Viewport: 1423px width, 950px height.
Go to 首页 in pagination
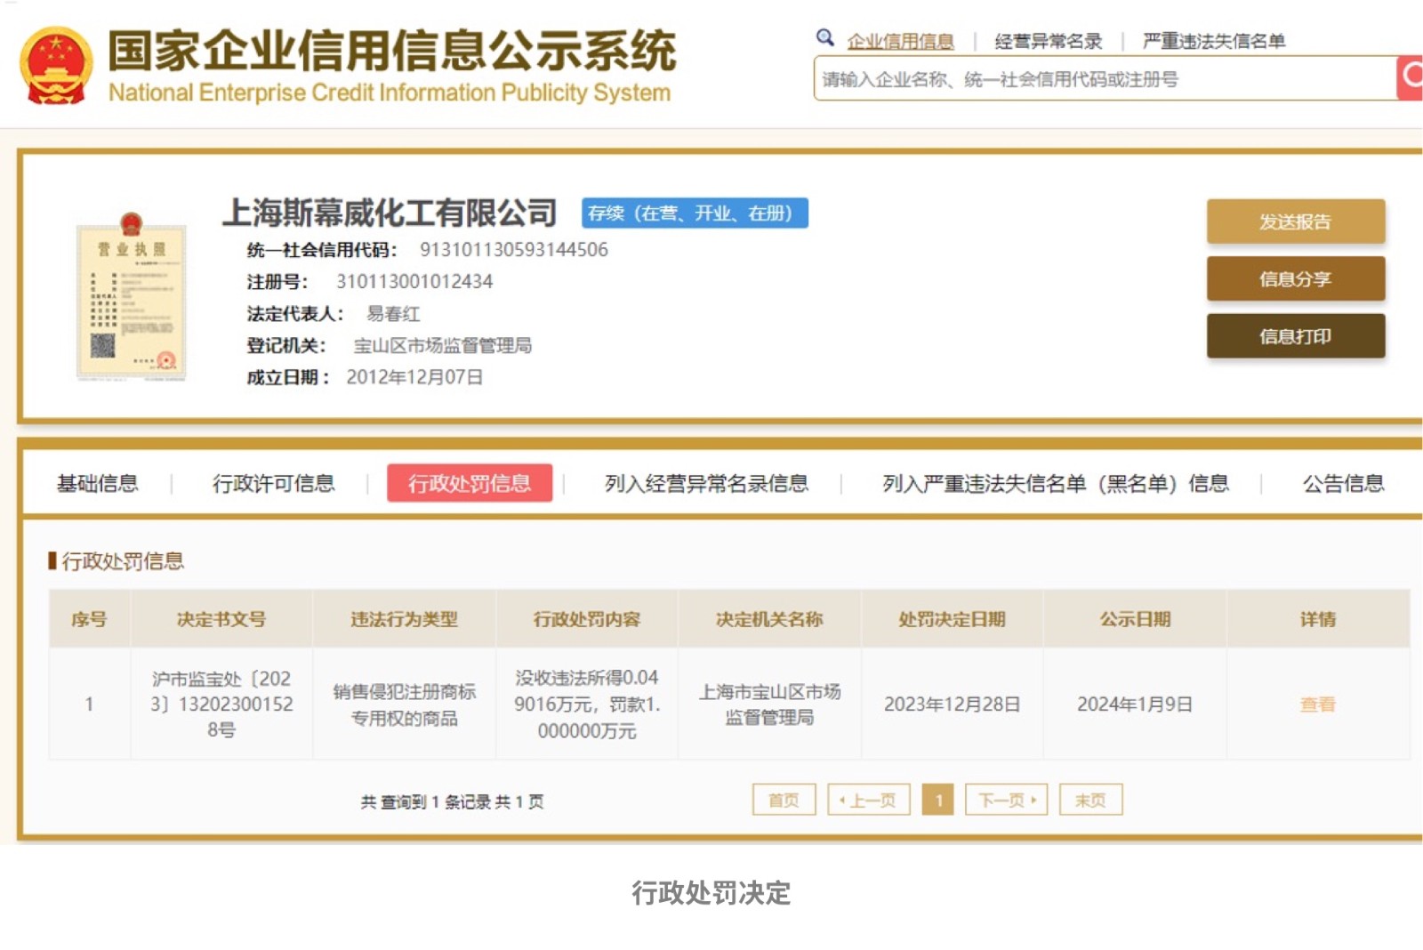(x=784, y=800)
